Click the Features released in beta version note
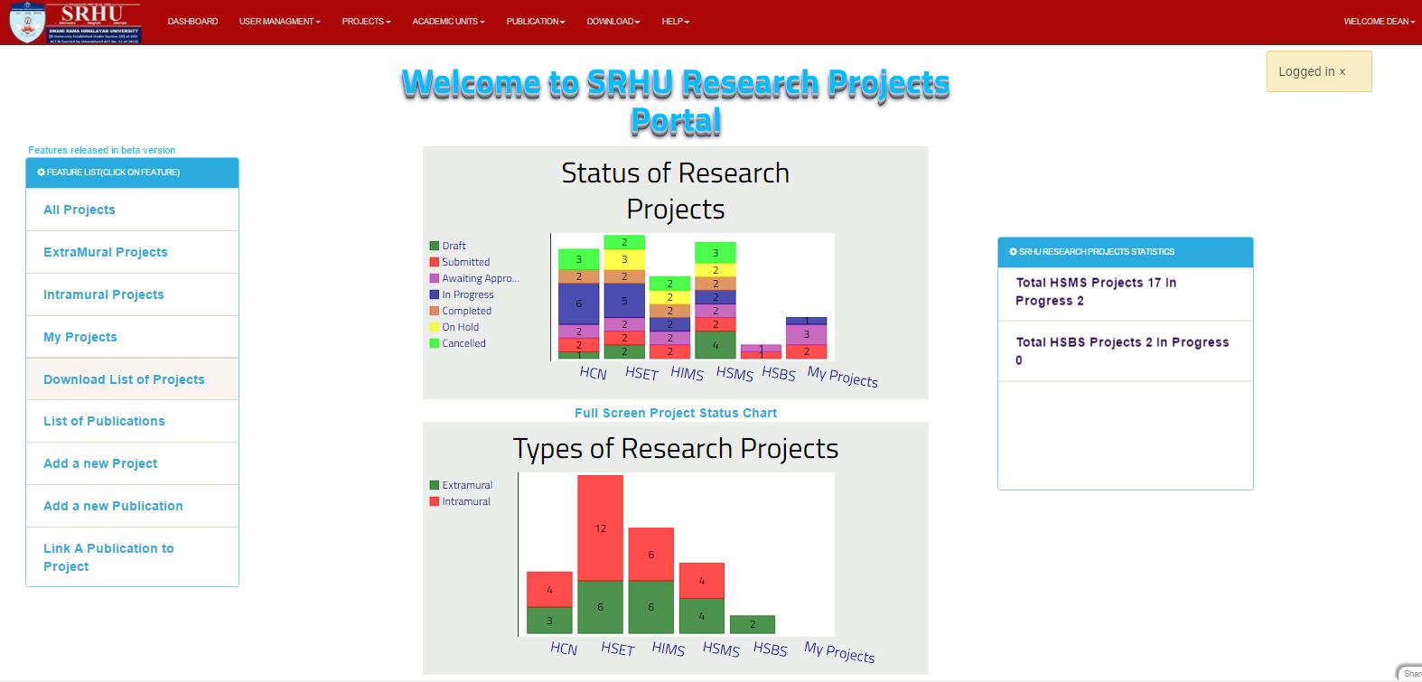 click(102, 150)
